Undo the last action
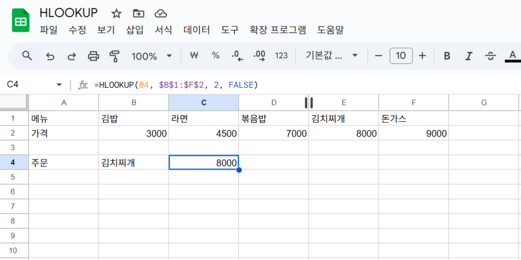This screenshot has width=521, height=260. click(50, 56)
